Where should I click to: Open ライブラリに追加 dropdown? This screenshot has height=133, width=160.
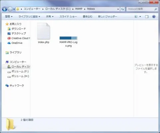[29, 17]
